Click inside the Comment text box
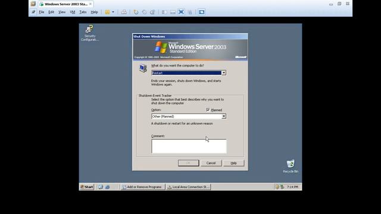The image size is (381, 214). coord(189,146)
